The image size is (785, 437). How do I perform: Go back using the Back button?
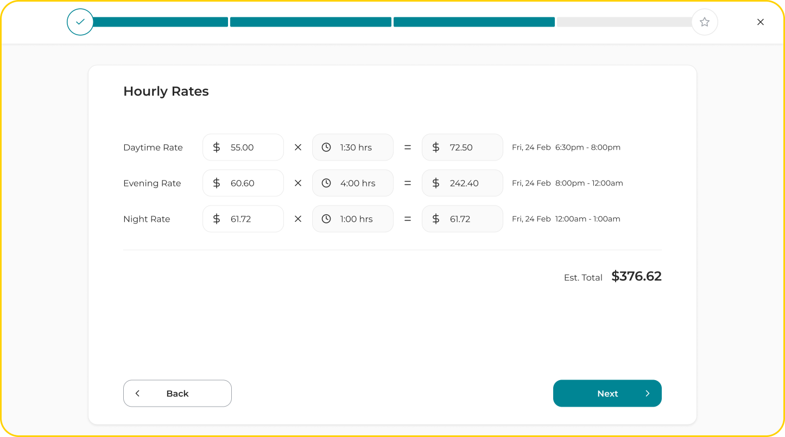[178, 394]
